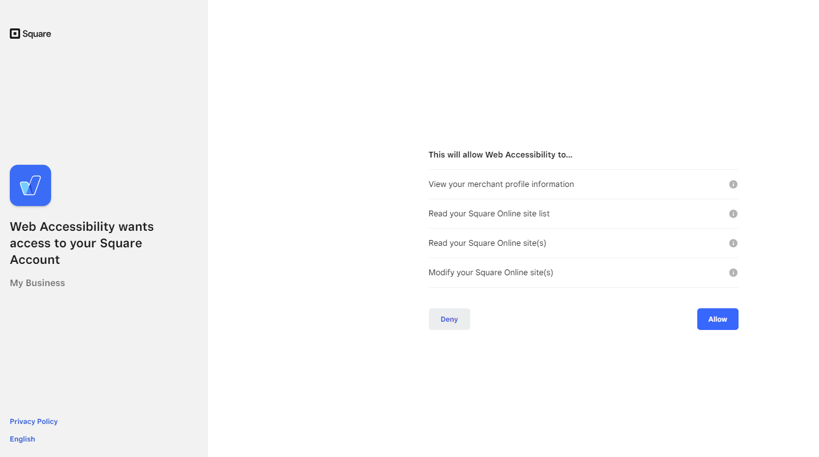Change the language from English
Image resolution: width=819 pixels, height=457 pixels.
tap(22, 439)
